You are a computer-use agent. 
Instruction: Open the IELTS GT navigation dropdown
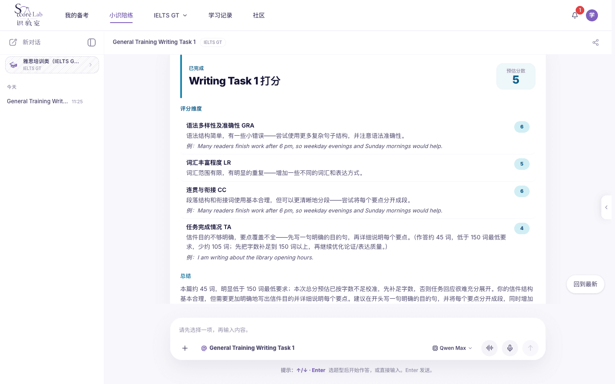point(170,15)
